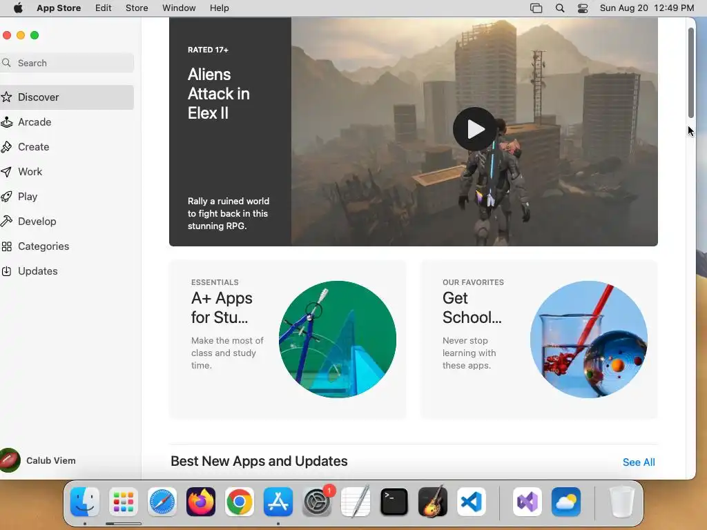
Task: Click the compass illustration in Essentials card
Action: 337,340
